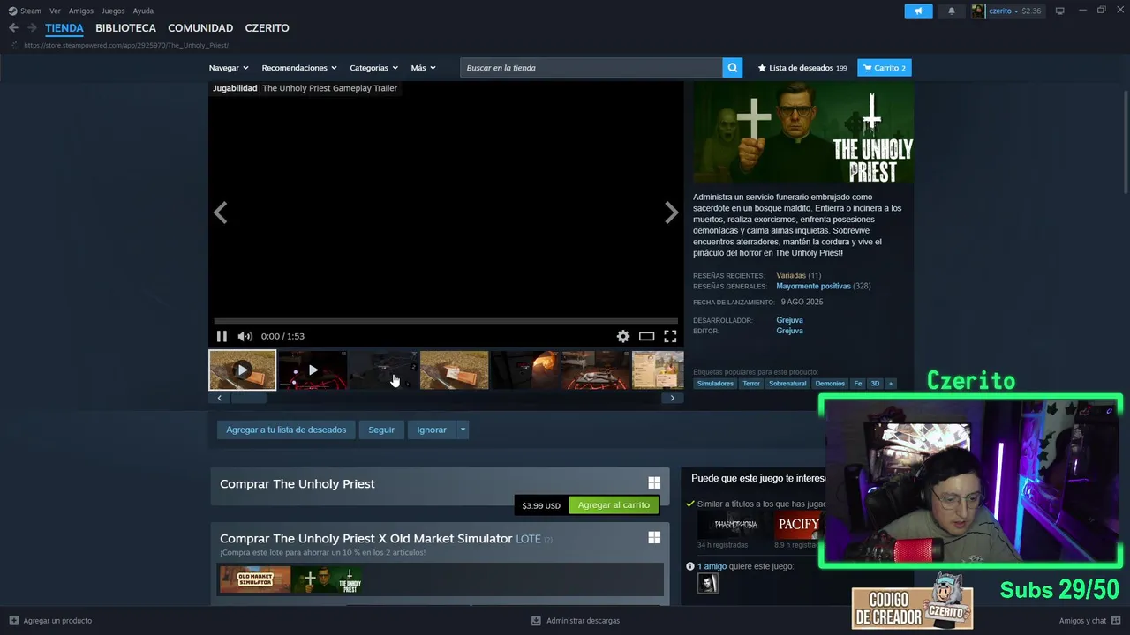This screenshot has height=635, width=1130.
Task: Select the Simuladores tag
Action: tap(715, 384)
